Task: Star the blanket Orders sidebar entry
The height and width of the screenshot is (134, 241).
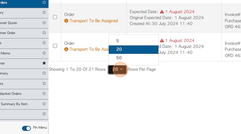Action: coord(44,94)
